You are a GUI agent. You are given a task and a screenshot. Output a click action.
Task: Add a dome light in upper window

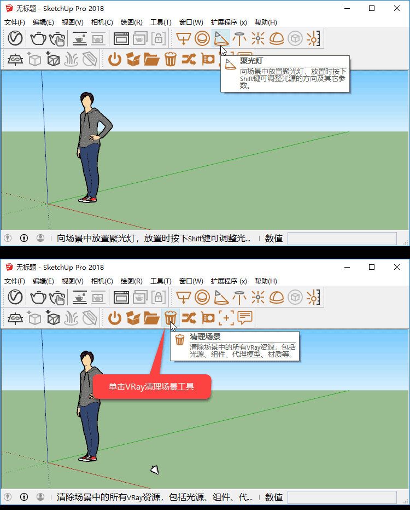click(277, 39)
